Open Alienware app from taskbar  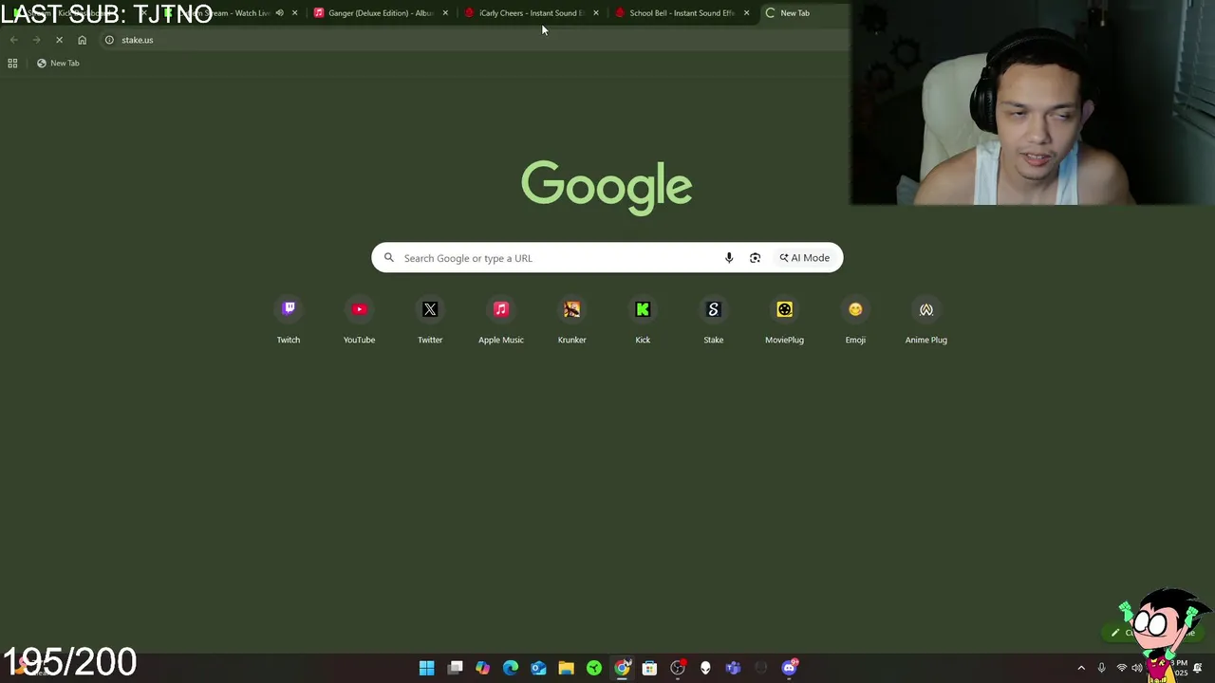705,668
